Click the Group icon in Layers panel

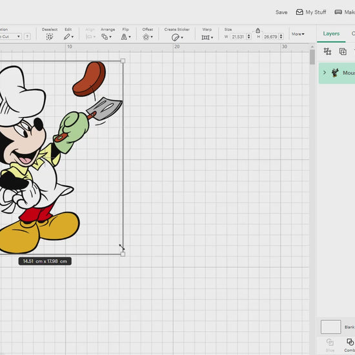[327, 52]
